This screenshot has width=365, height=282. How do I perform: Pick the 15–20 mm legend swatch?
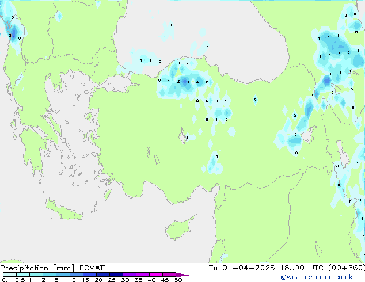pos(89,275)
